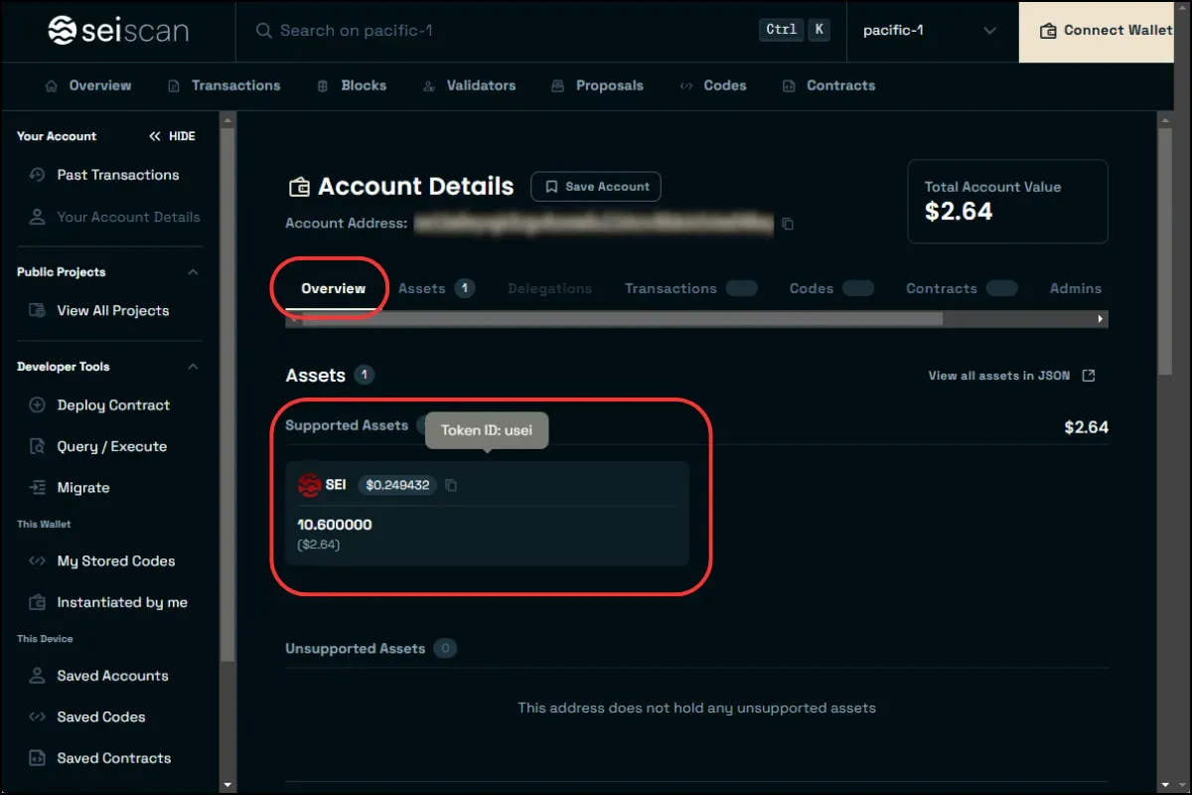This screenshot has width=1192, height=795.
Task: Switch to the account Codes tab
Action: click(x=831, y=288)
